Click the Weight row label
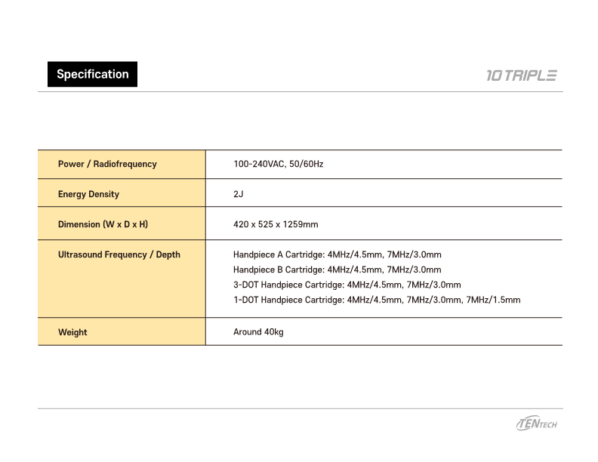This screenshot has height=462, width=598. pos(72,332)
